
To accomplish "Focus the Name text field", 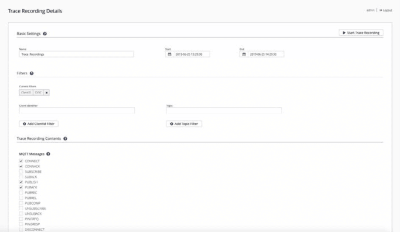I will pyautogui.click(x=76, y=54).
